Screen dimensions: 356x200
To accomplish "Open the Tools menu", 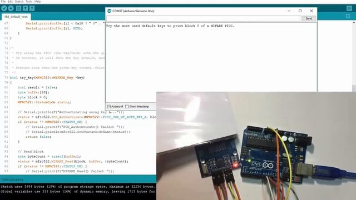I will (29, 2).
